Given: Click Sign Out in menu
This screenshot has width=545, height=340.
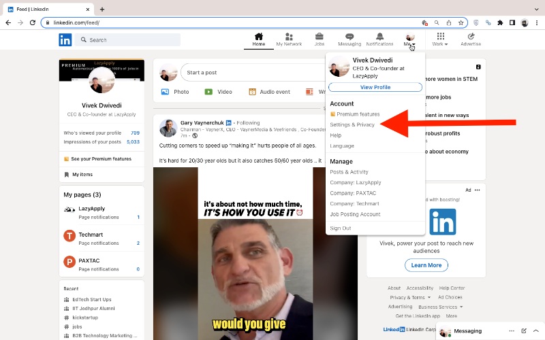Looking at the screenshot, I should (341, 228).
